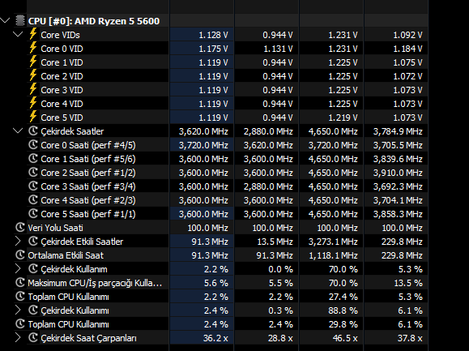This screenshot has height=351, width=469.
Task: Select the Maksimum CPU/İş parçacığı Kulla... label
Action: pos(95,283)
